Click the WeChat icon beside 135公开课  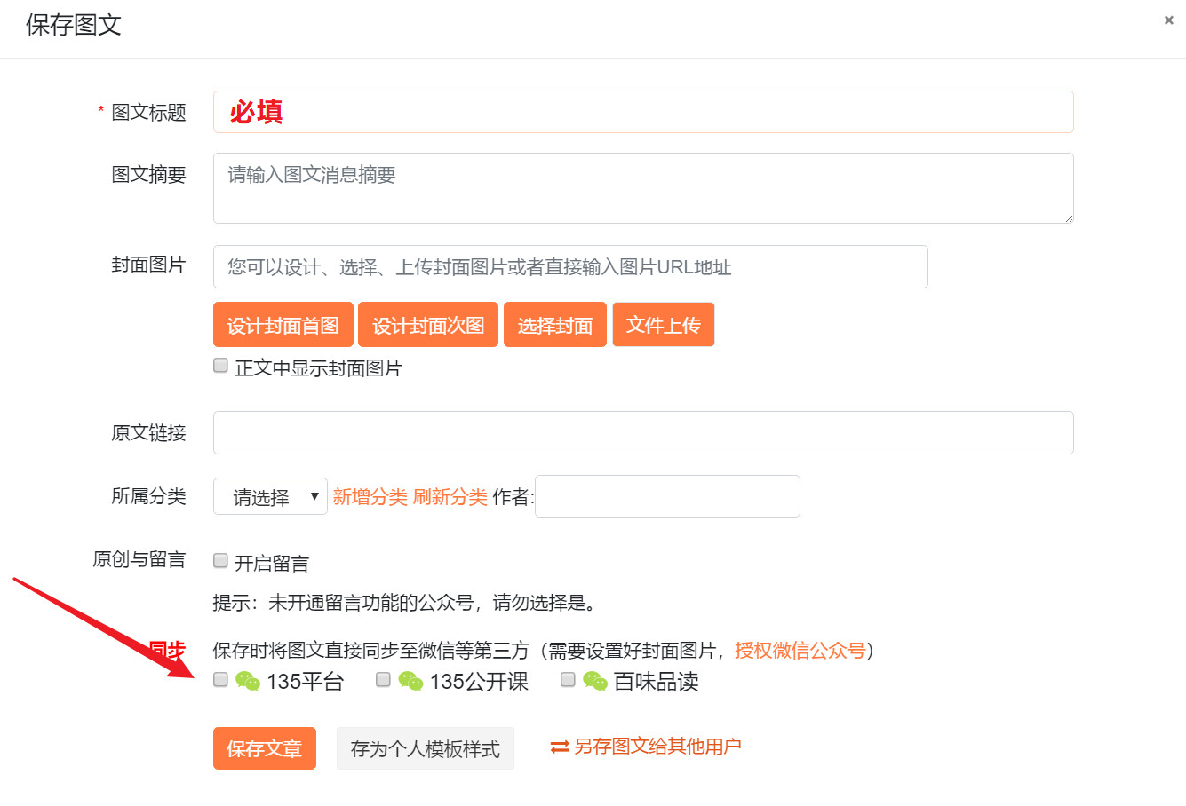pos(410,681)
